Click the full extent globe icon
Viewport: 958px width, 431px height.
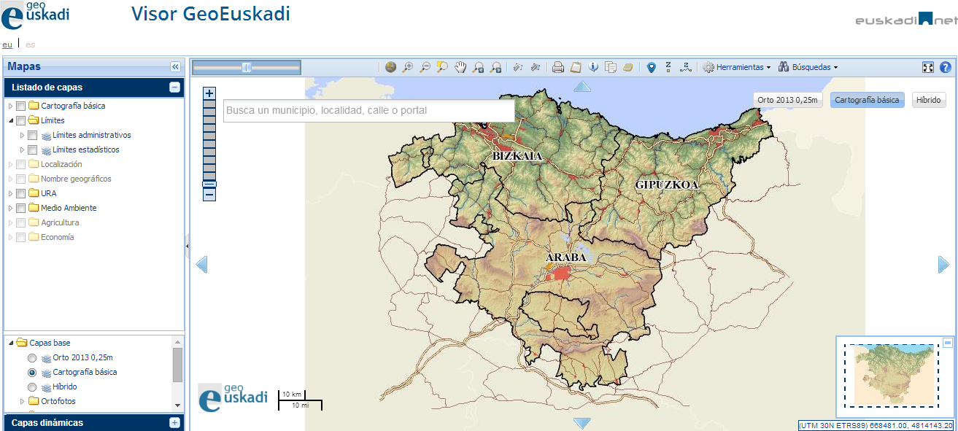[x=391, y=67]
